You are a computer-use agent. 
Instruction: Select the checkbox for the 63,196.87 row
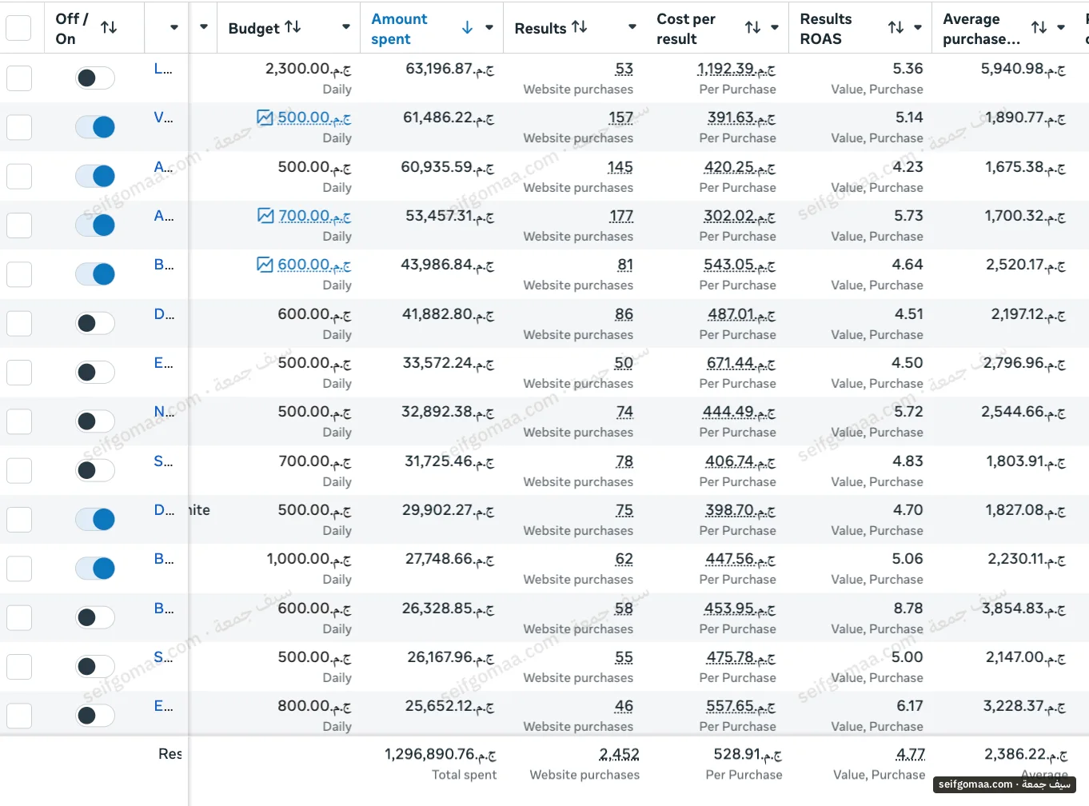pos(18,78)
